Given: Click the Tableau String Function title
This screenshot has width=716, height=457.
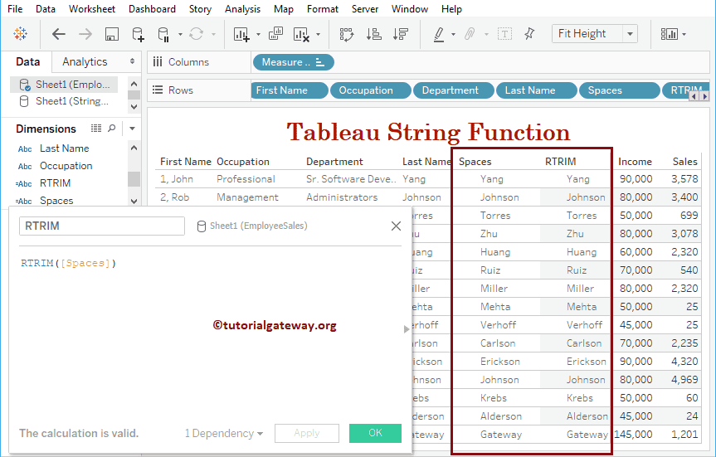Looking at the screenshot, I should 428,133.
